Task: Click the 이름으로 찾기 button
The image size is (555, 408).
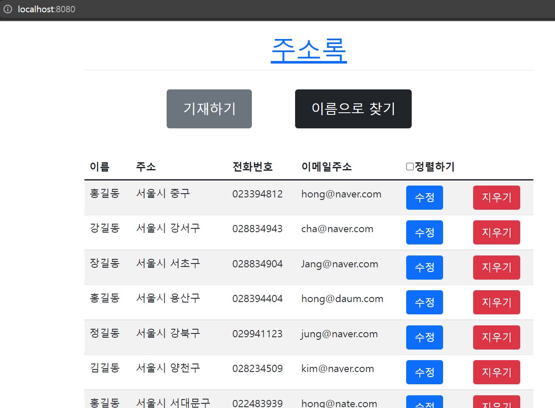Action: pyautogui.click(x=353, y=109)
